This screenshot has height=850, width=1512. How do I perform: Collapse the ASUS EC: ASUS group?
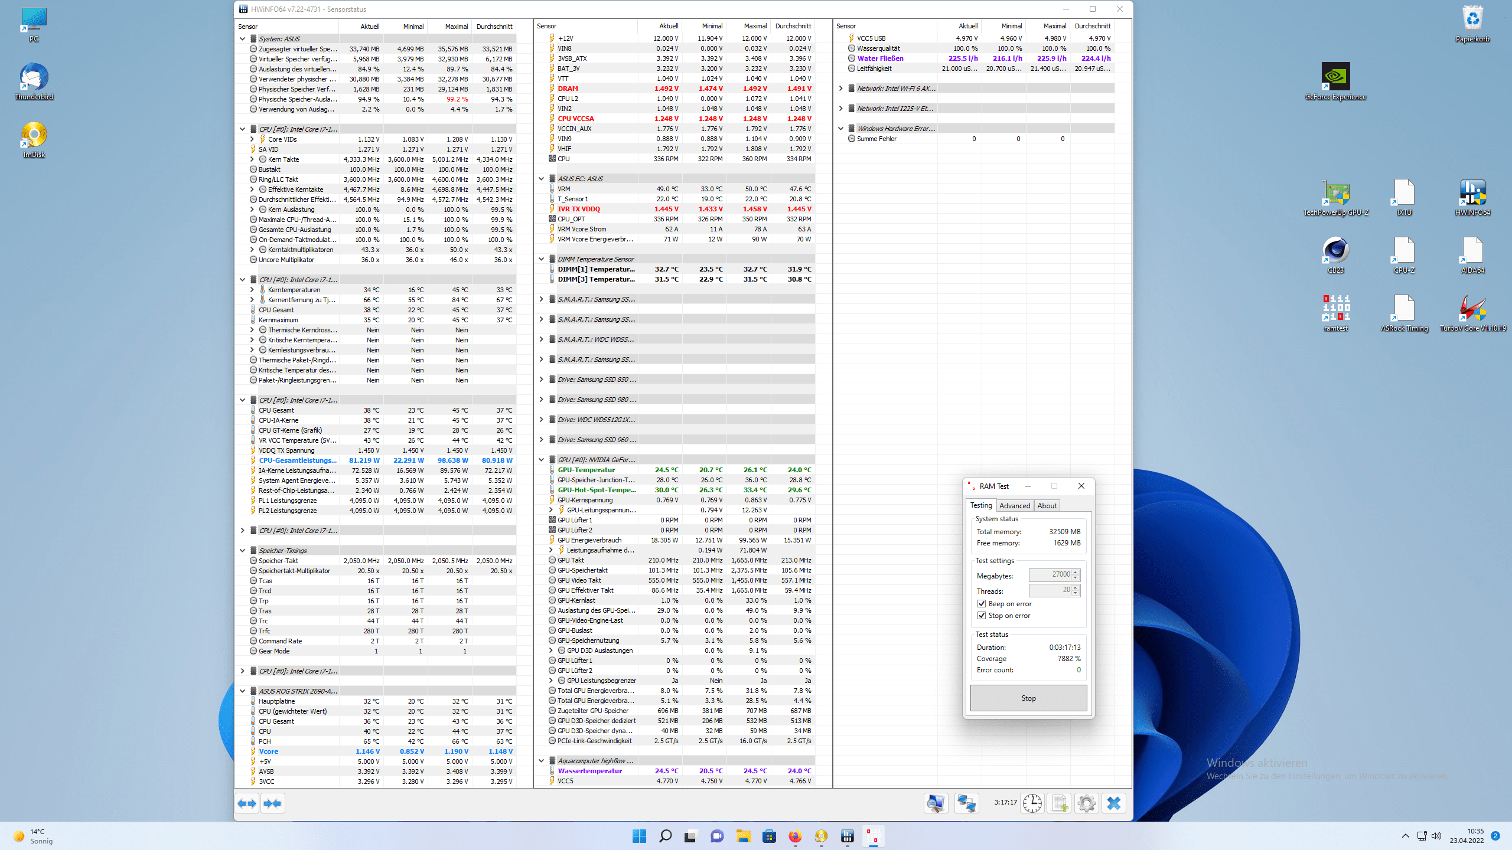click(541, 179)
